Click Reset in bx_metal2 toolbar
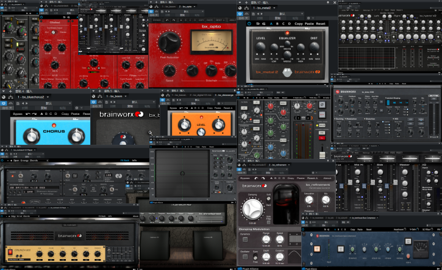 tap(321, 24)
